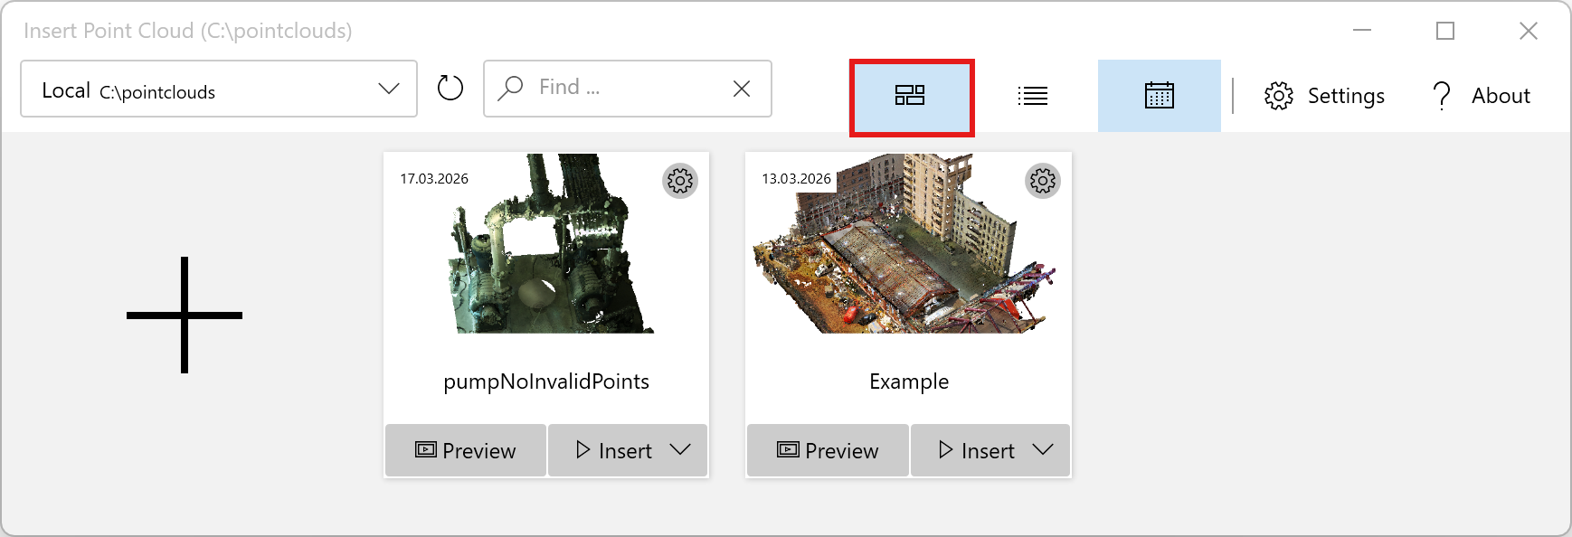
Task: Preview the Example point cloud
Action: 828,450
